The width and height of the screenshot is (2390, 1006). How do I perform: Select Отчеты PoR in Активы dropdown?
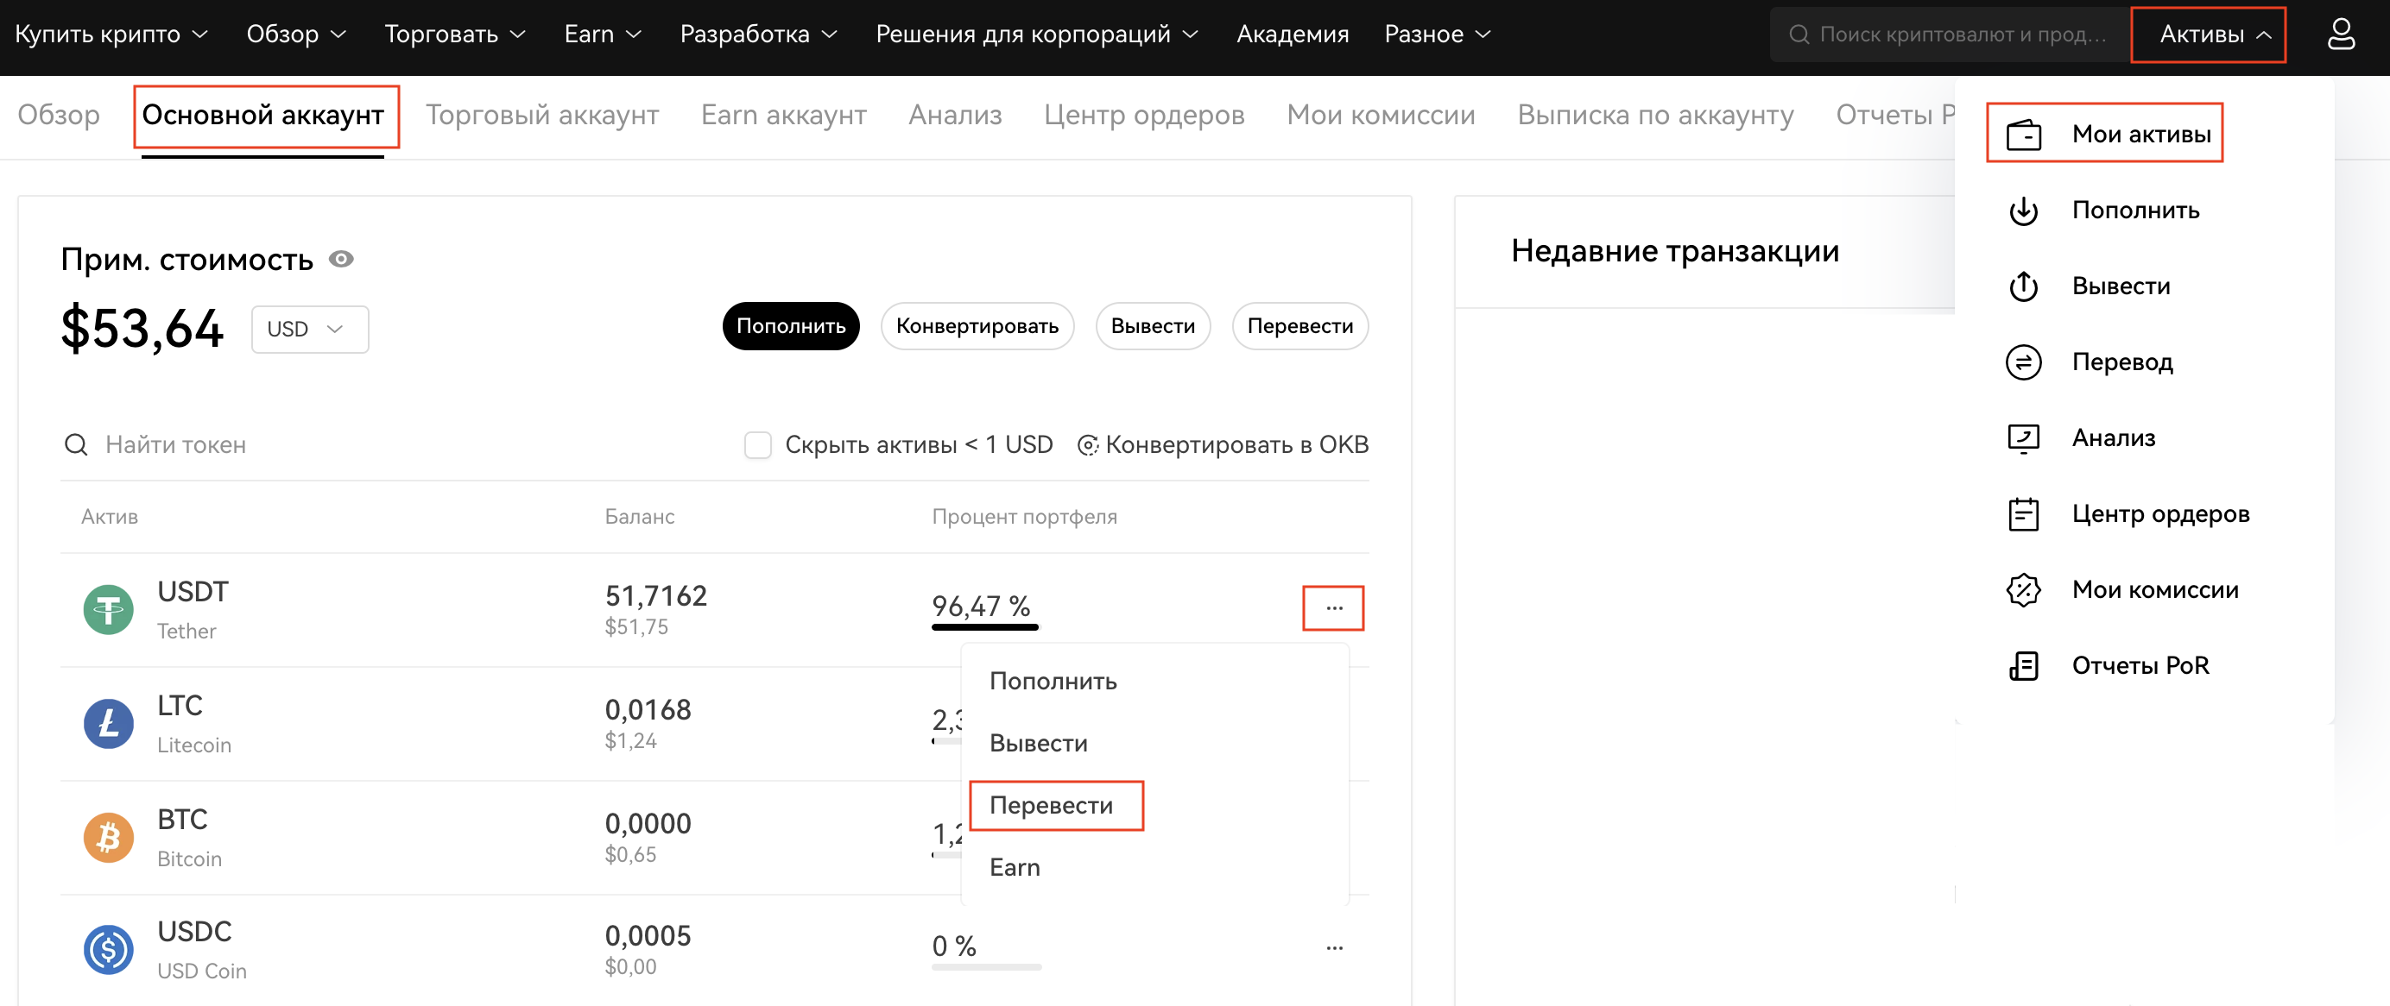click(2140, 666)
